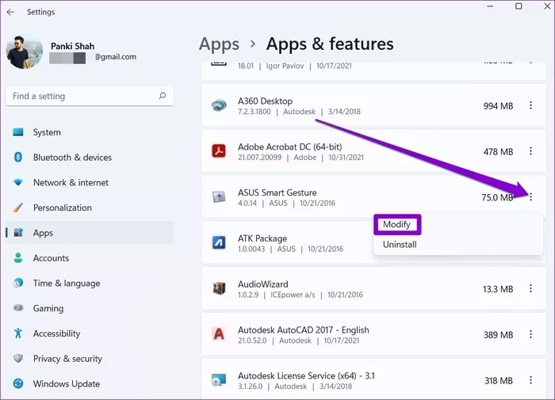Click the A360 Desktop app name
The image size is (555, 400).
(x=265, y=101)
